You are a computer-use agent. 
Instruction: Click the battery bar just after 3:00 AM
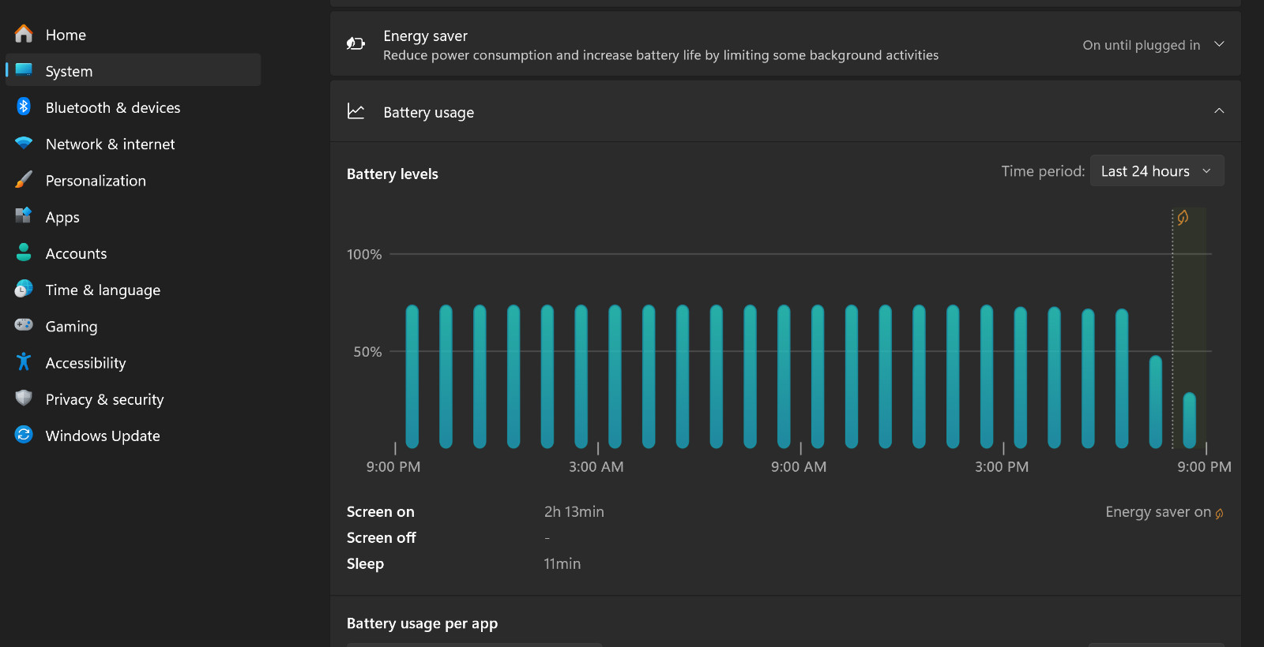(615, 376)
